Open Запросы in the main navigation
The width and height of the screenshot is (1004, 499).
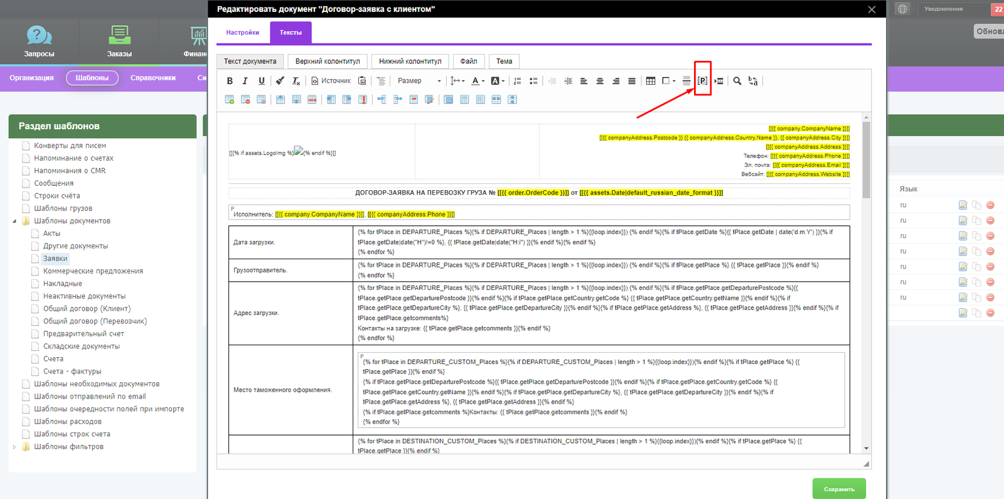(39, 41)
